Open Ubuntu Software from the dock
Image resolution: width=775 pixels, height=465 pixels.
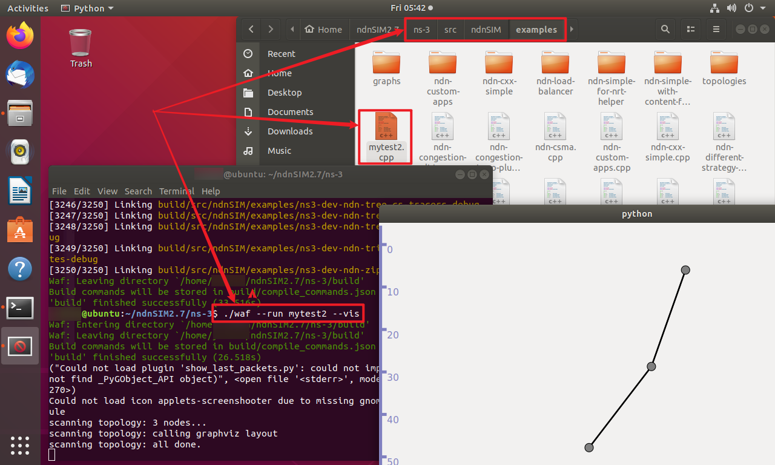click(x=20, y=229)
